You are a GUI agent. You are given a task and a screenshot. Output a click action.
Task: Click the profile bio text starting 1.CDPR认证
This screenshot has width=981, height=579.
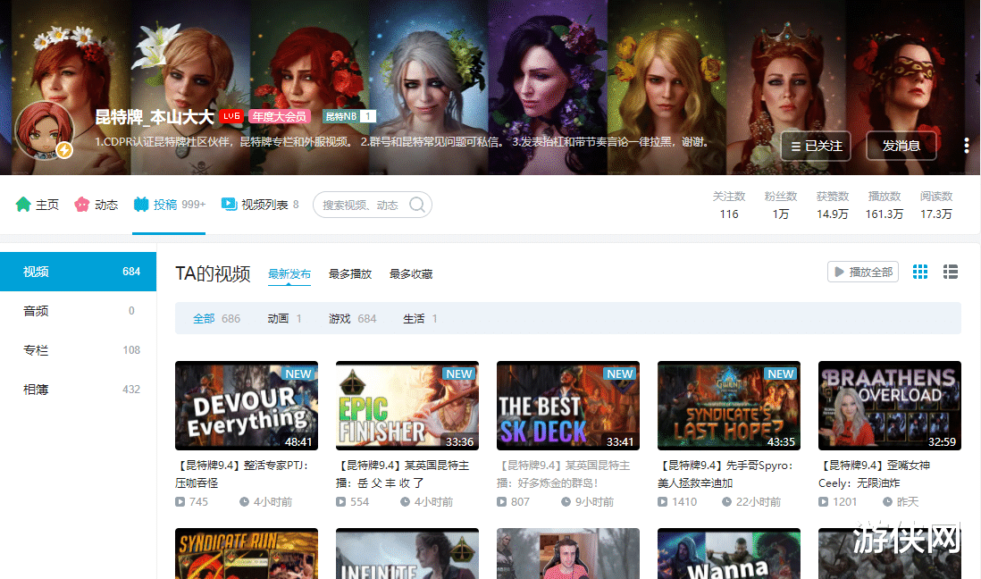402,142
